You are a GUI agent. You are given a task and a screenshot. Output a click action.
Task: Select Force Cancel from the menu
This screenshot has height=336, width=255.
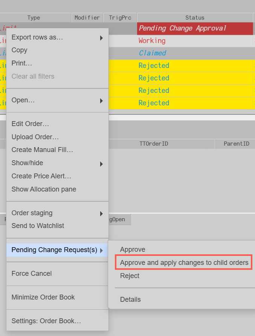tap(32, 274)
